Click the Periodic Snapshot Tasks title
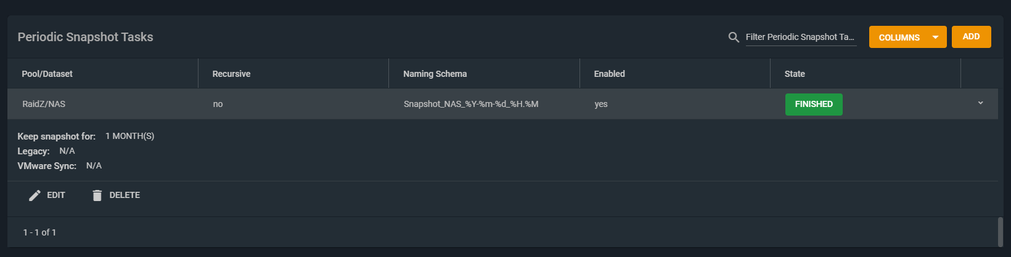The image size is (1011, 257). point(85,37)
